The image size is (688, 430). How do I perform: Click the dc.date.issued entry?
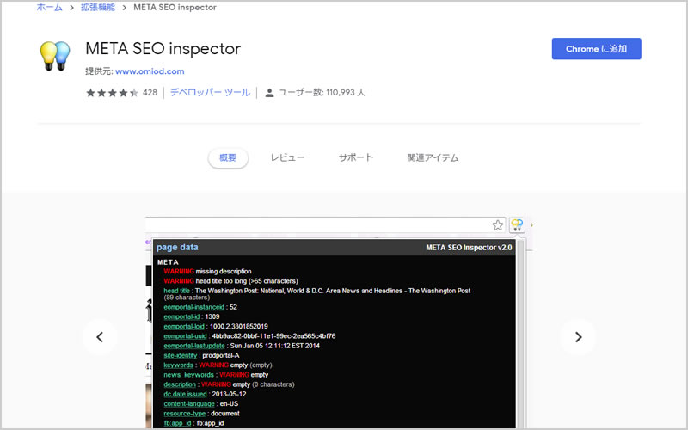point(205,394)
